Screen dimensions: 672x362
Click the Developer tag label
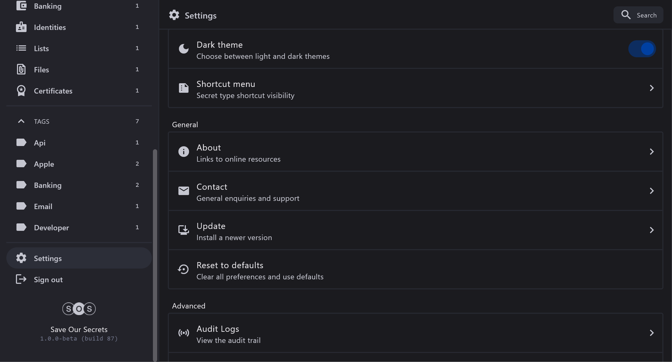[x=52, y=228]
